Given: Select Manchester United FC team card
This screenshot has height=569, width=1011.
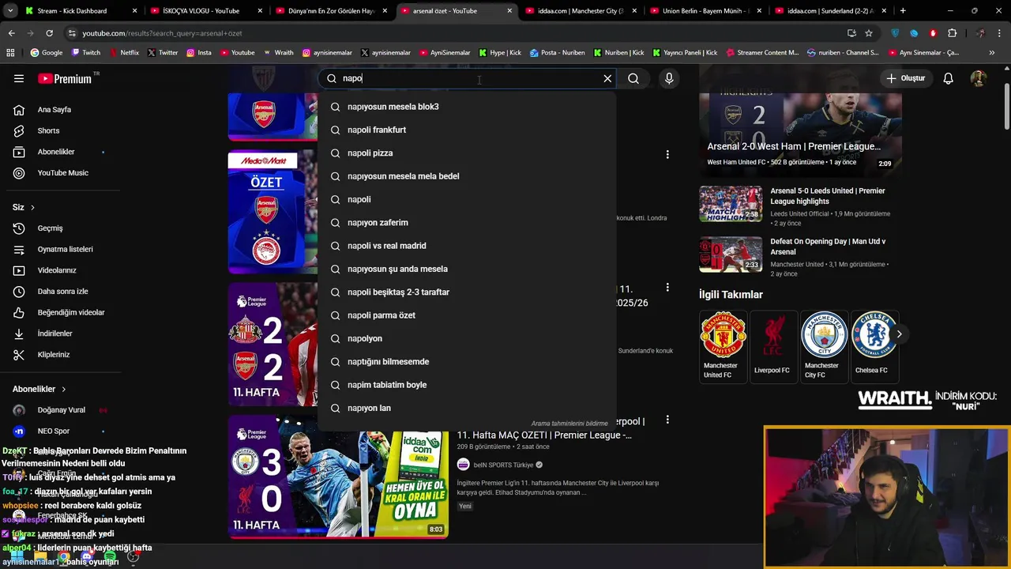Looking at the screenshot, I should (x=722, y=345).
